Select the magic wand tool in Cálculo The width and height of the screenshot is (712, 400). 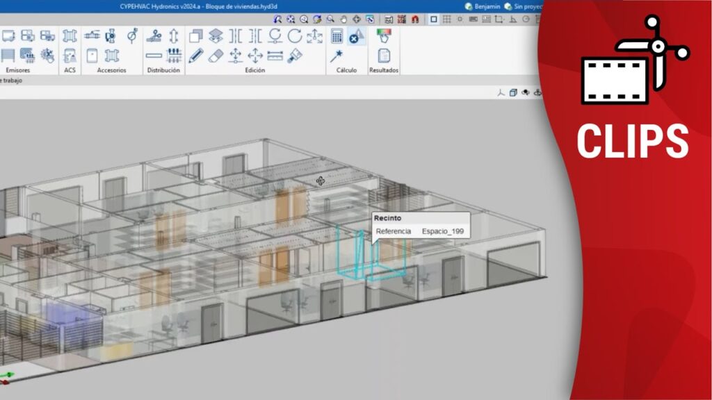coord(337,55)
